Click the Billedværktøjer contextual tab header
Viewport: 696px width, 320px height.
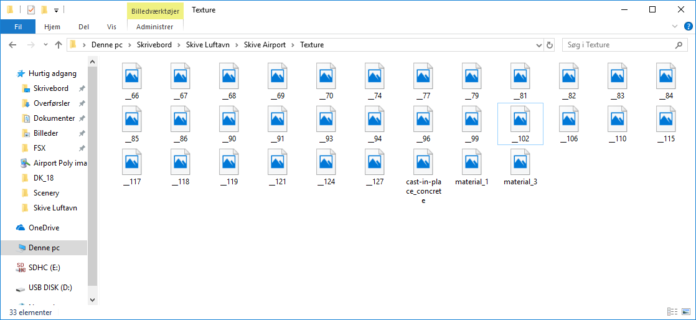click(155, 11)
